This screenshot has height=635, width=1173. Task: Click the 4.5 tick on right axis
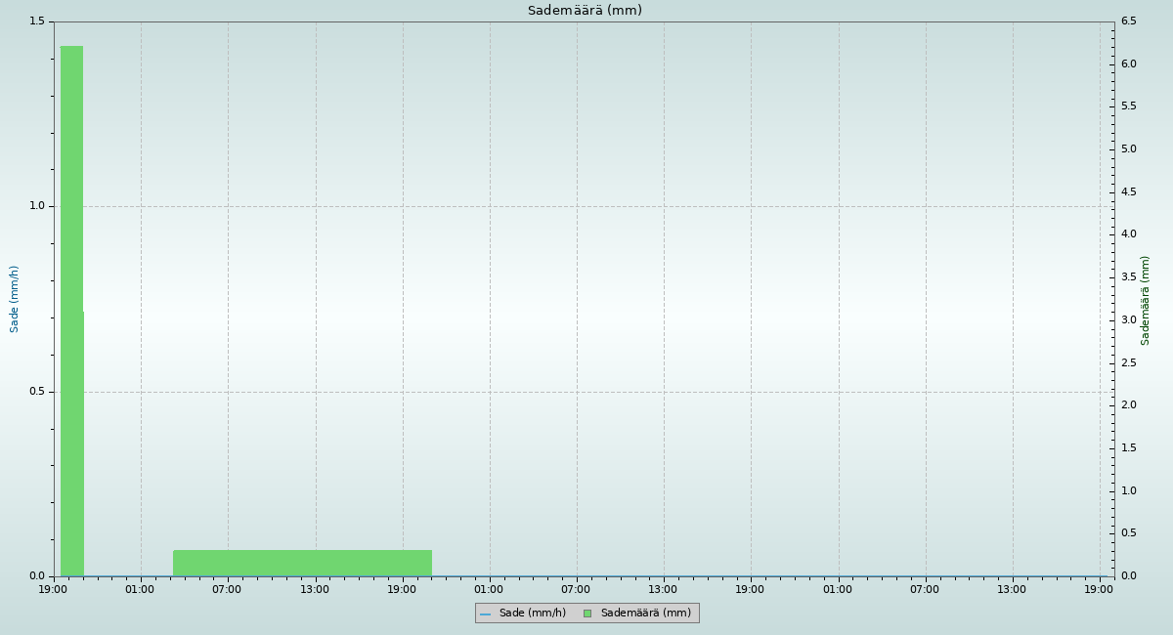[1128, 191]
